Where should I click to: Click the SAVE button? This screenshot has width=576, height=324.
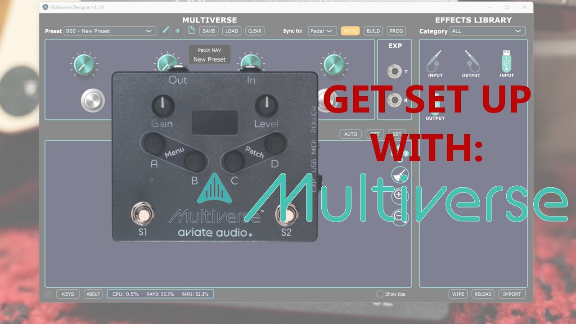coord(209,31)
